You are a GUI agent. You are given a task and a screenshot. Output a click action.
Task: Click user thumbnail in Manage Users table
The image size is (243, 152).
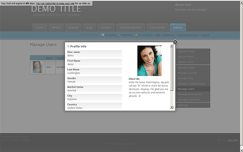38,67
